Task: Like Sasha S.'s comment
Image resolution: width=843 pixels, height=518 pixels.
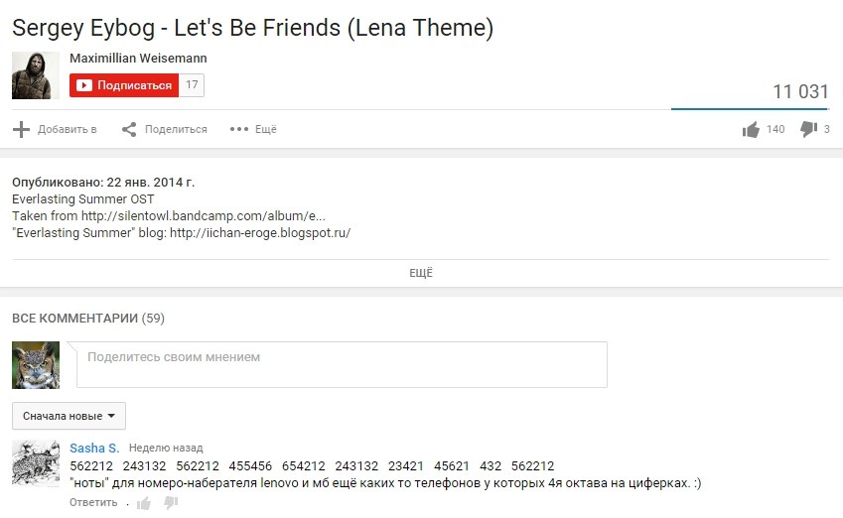Action: coord(144,503)
